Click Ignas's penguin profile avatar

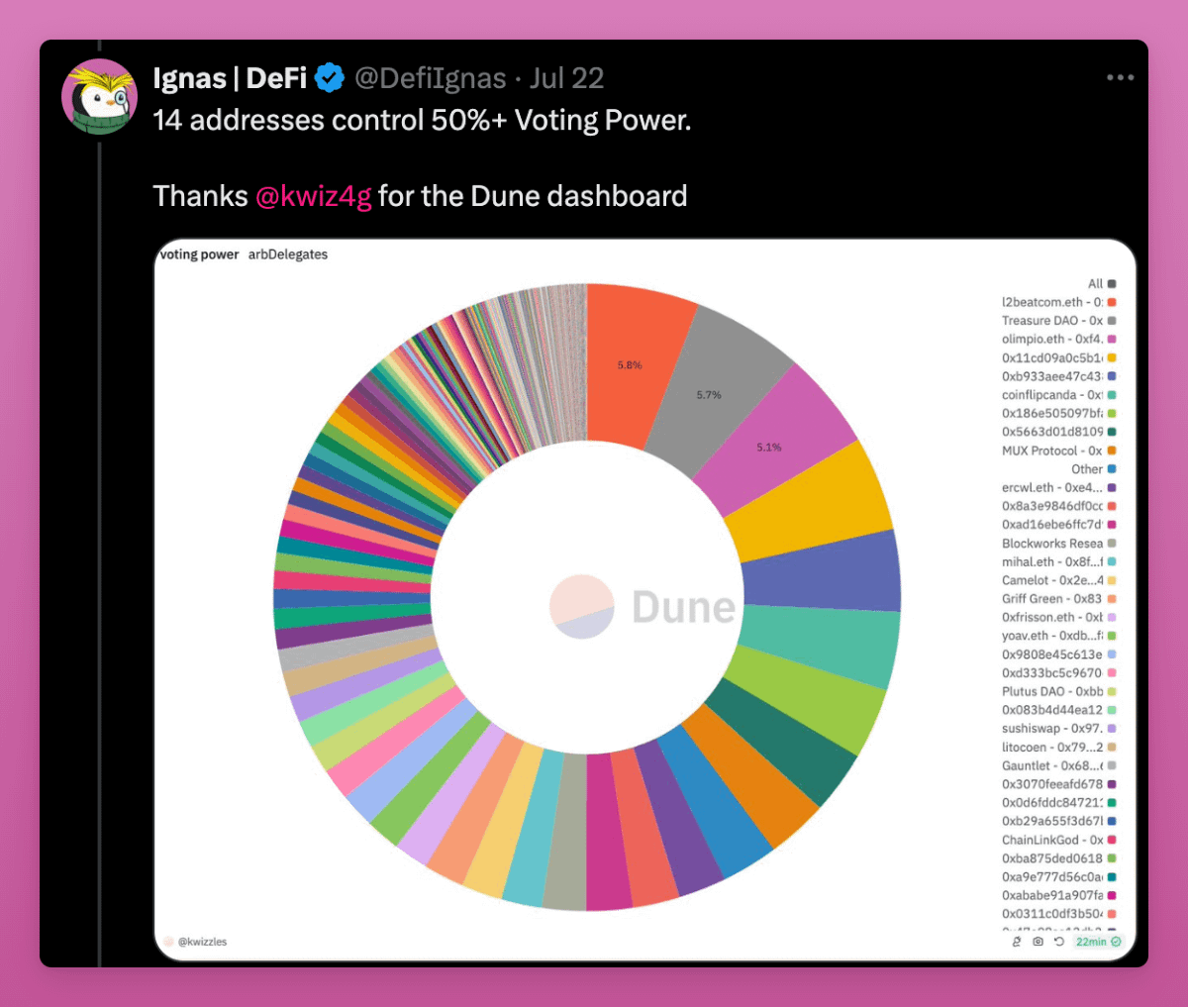tap(99, 96)
